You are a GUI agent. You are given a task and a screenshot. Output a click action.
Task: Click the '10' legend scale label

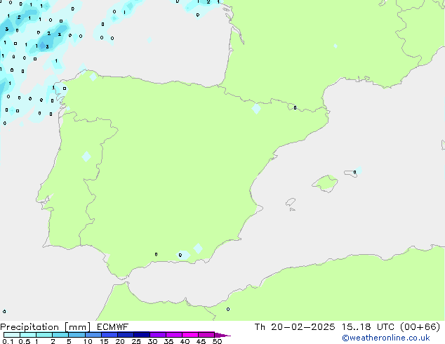[88, 341]
